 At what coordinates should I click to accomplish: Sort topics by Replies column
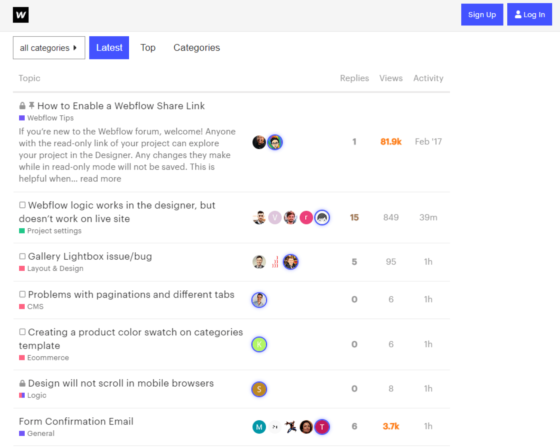(x=354, y=78)
